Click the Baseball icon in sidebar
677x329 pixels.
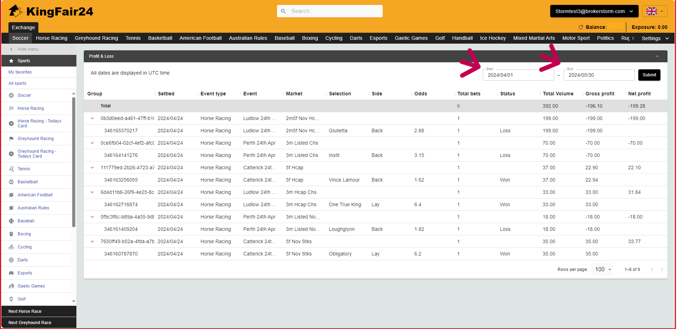[x=11, y=221]
